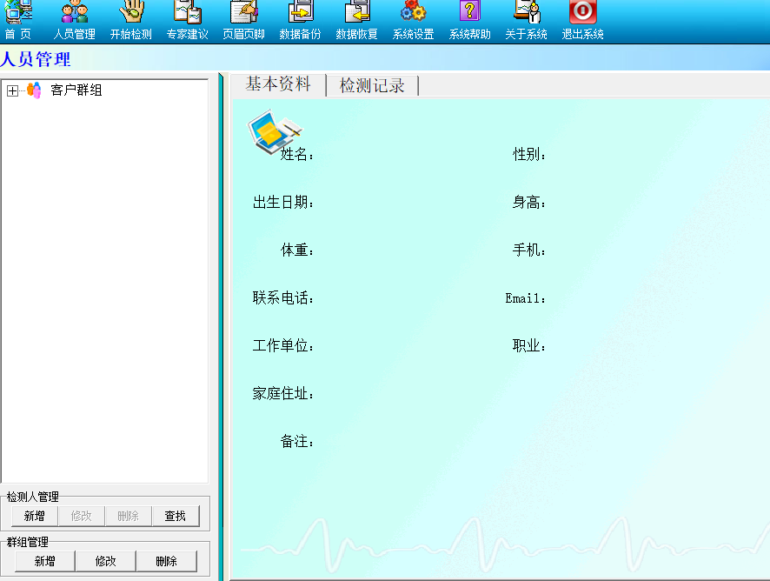Image resolution: width=770 pixels, height=581 pixels.
Task: Open 人员管理 from the toolbar
Action: [x=75, y=13]
